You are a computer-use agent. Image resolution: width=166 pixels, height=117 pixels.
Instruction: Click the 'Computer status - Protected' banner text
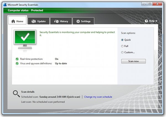25,10
